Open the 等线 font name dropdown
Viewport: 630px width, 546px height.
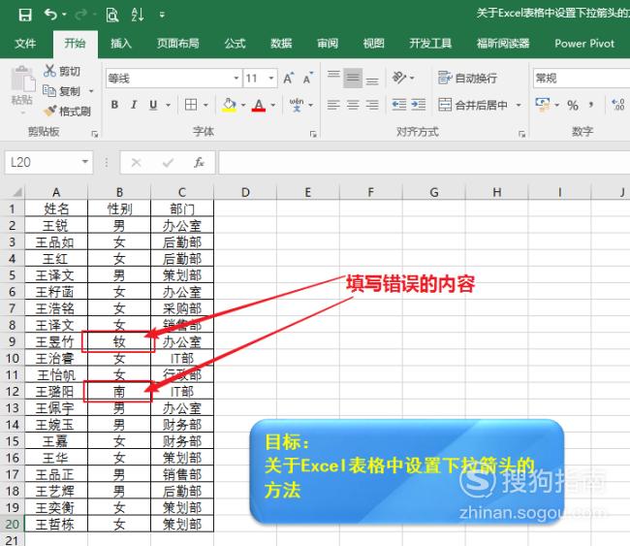(236, 78)
